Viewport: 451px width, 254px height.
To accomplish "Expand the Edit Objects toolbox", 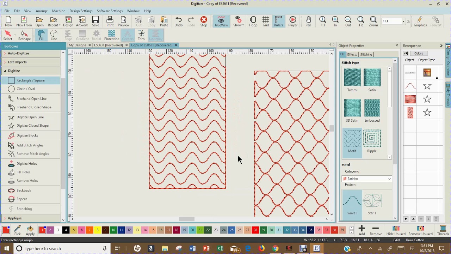I will [31, 62].
